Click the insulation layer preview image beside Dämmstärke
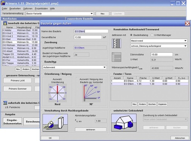Viewport: 191px width, 141px height. 117,57
